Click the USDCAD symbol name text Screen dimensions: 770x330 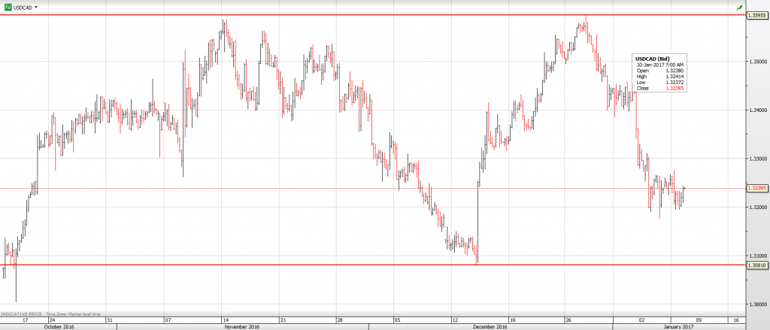coord(23,8)
